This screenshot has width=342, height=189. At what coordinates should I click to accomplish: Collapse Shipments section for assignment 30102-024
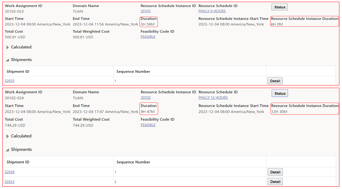click(x=7, y=150)
